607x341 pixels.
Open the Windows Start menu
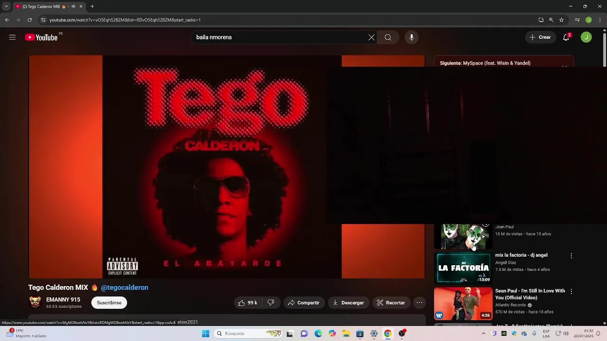pyautogui.click(x=205, y=334)
